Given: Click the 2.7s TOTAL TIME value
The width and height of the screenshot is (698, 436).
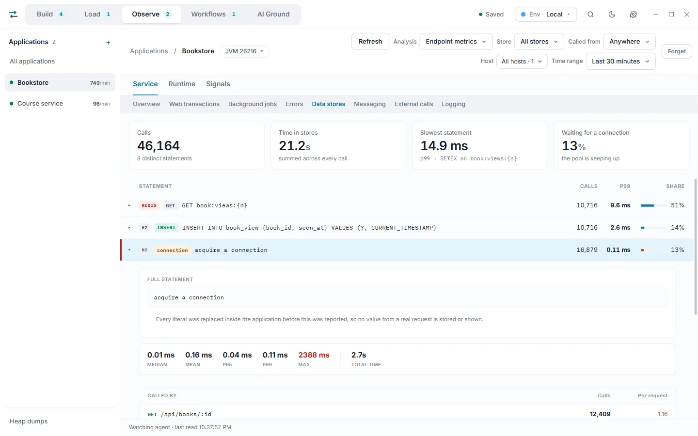Looking at the screenshot, I should 359,355.
